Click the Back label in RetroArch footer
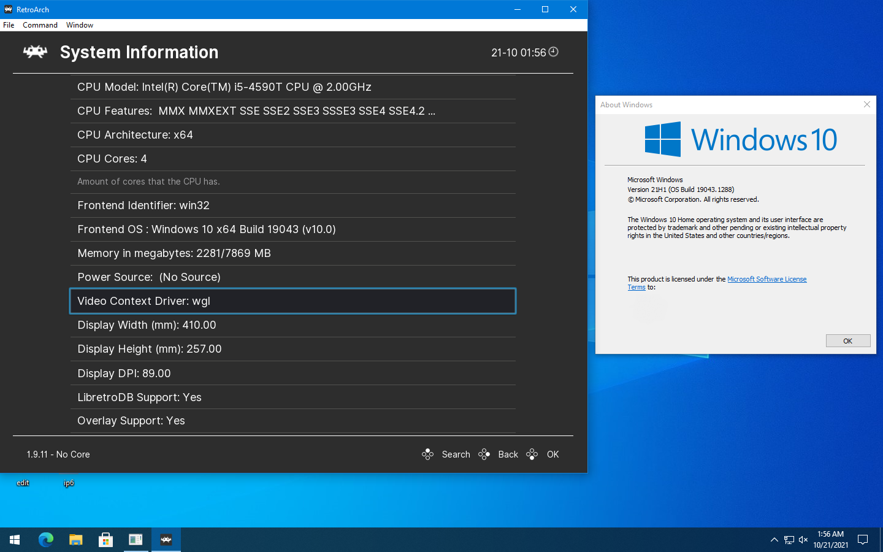The height and width of the screenshot is (552, 883). click(508, 454)
